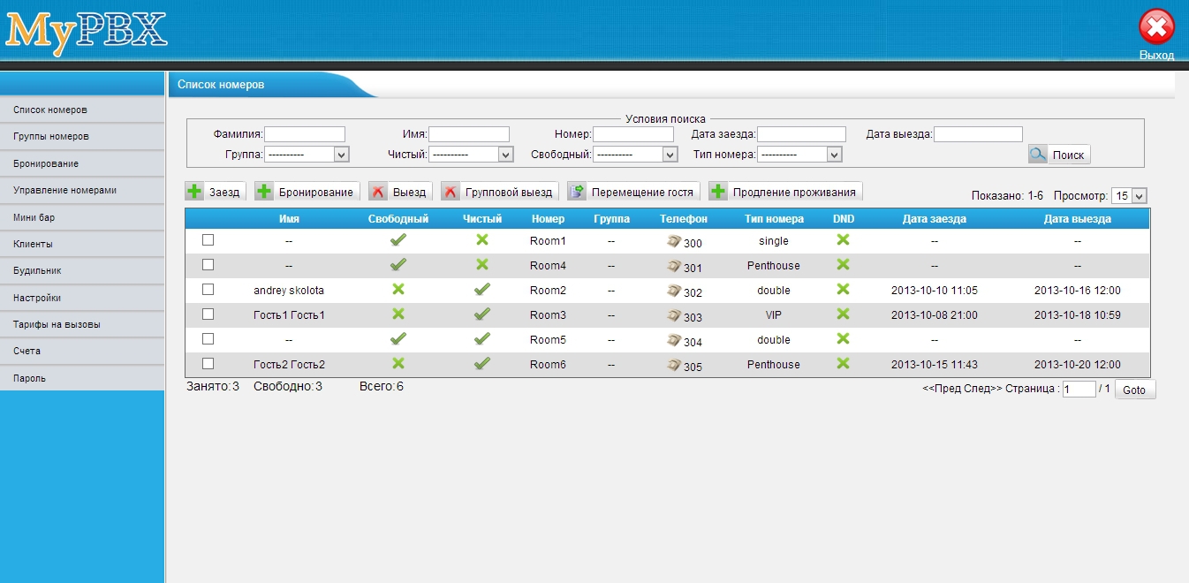Click the Фамилия search input field
This screenshot has width=1189, height=583.
pos(304,134)
